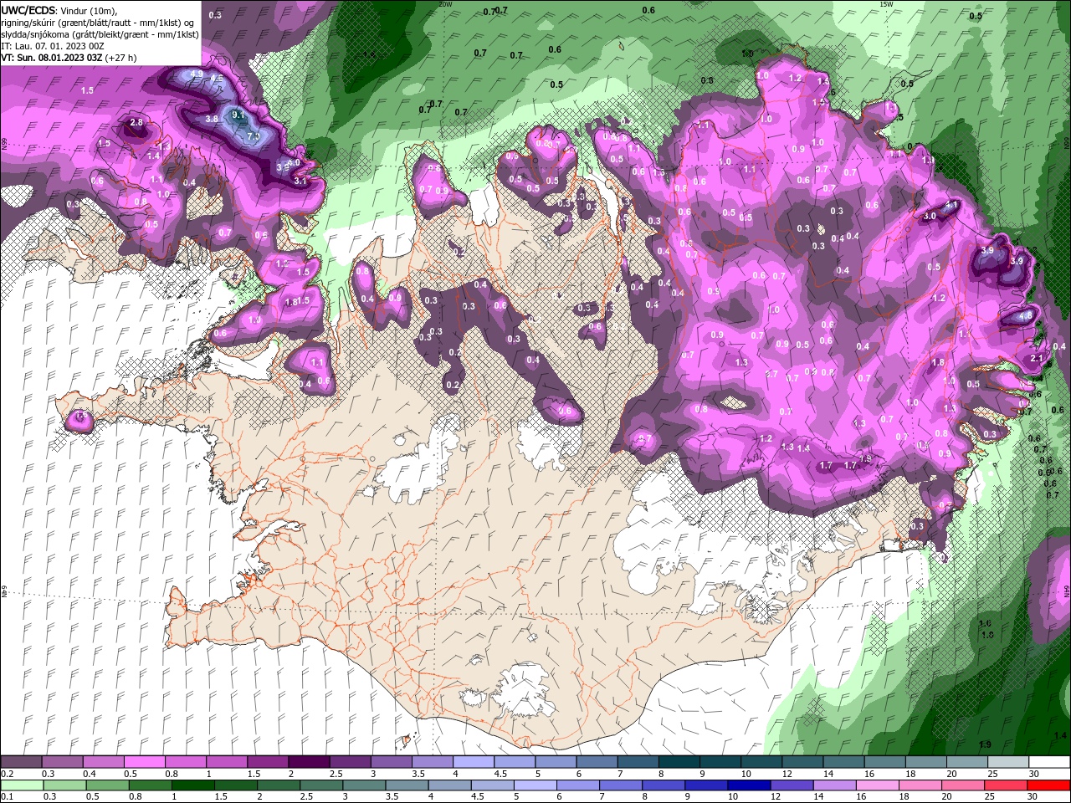The width and height of the screenshot is (1071, 803).
Task: Click the 3.8 value in the northwest purple band
Action: coord(212,119)
